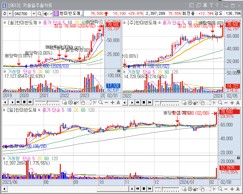Image resolution: width=243 pixels, height=194 pixels.
Task: Toggle 거래량 volume checkbox in daily chart
Action: pos(4,158)
